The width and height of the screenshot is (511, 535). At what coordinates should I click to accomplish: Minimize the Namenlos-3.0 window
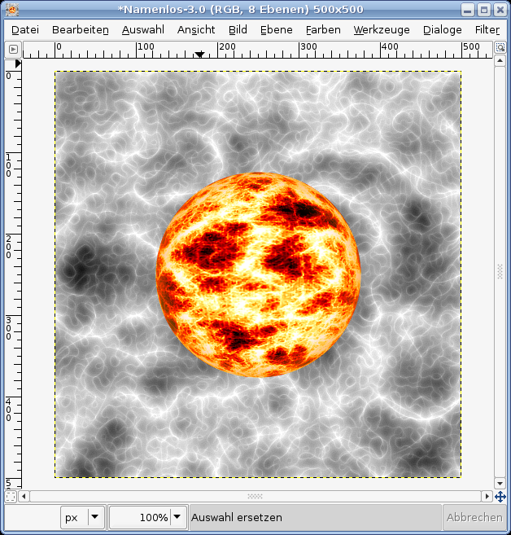[x=468, y=10]
